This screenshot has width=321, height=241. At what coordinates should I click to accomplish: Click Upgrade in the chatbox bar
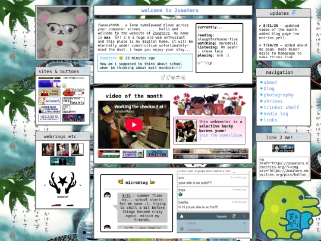[221, 217]
